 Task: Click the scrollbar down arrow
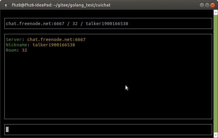(x=216, y=135)
